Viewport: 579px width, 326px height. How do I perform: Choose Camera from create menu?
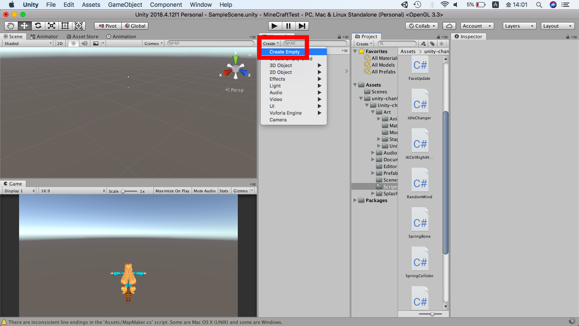(x=294, y=120)
